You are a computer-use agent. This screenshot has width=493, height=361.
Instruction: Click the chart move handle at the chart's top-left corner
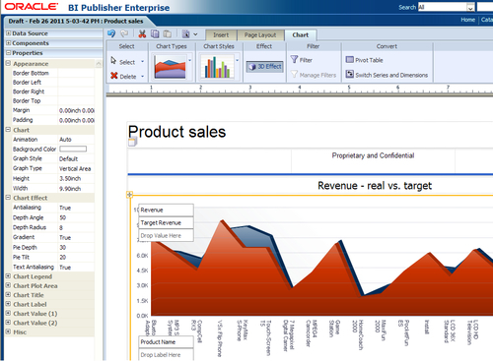pyautogui.click(x=129, y=195)
